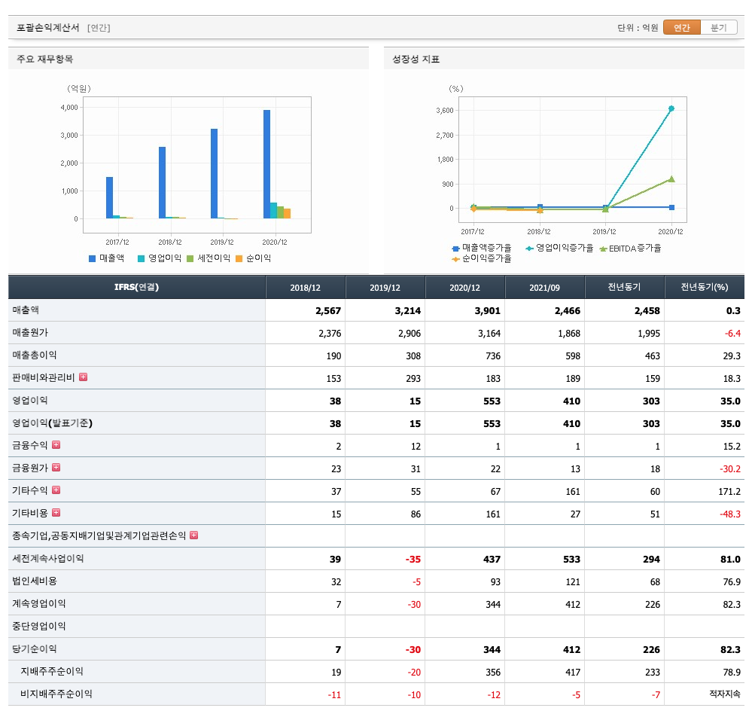The height and width of the screenshot is (717, 752).
Task: Toggle the 매출액 legend in bar chart
Action: 106,258
